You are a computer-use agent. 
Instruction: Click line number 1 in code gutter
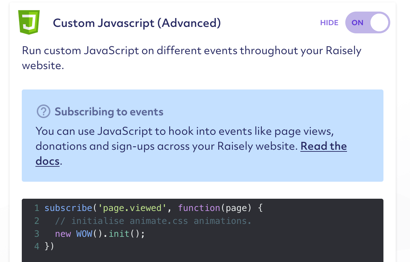pos(37,208)
